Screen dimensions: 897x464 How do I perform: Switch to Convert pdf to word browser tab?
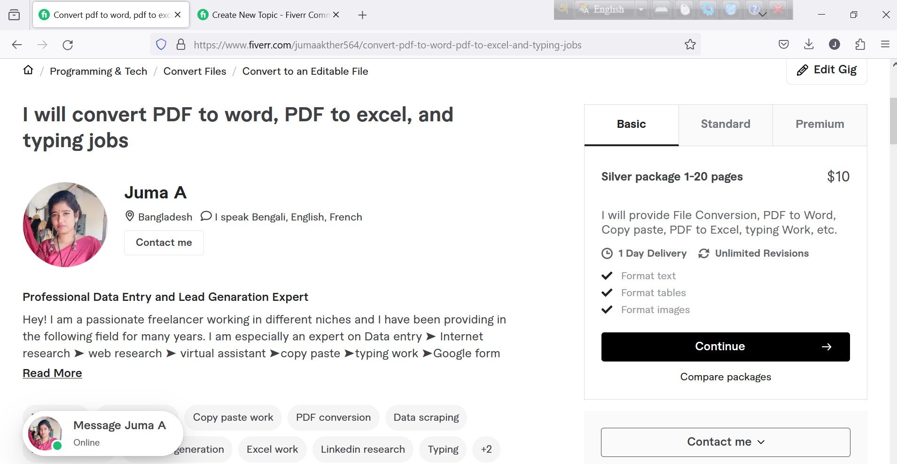point(111,15)
